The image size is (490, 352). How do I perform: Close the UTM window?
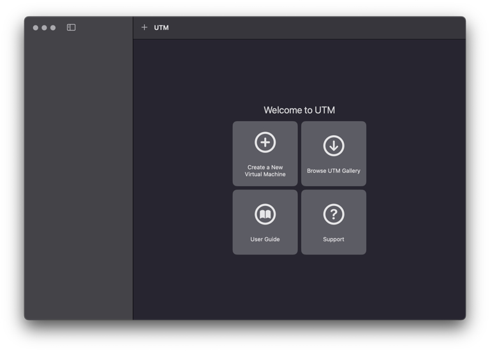(36, 28)
